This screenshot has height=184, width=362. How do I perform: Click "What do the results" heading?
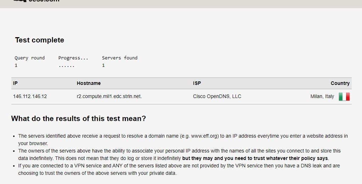coord(78,119)
